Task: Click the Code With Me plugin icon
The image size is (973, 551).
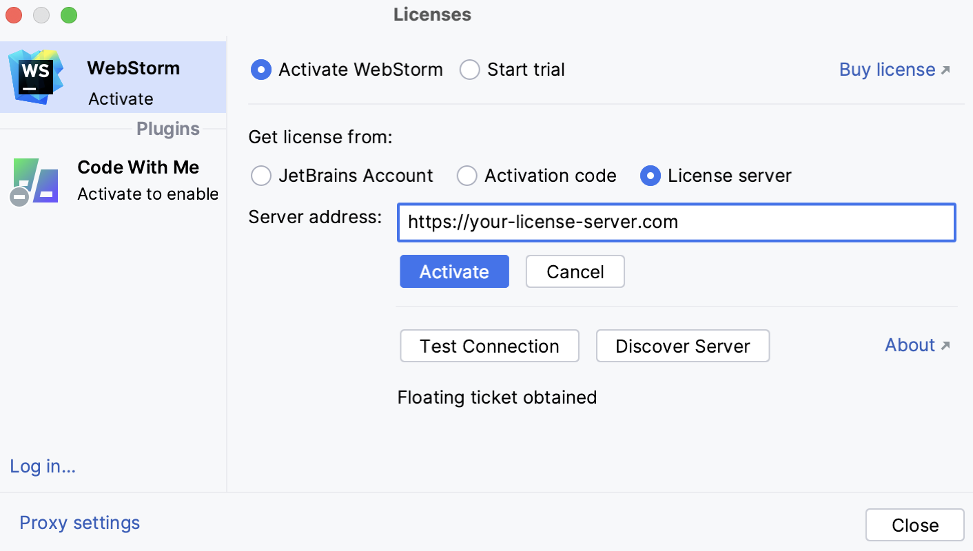Action: click(35, 181)
